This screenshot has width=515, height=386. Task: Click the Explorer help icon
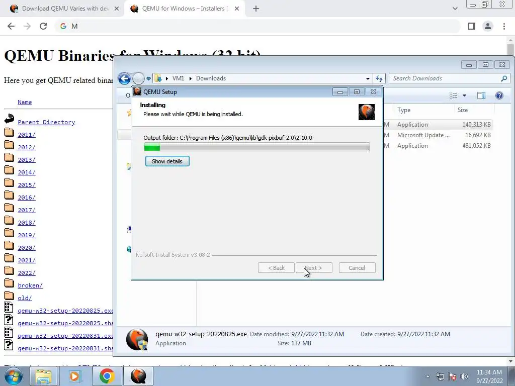[x=499, y=95]
